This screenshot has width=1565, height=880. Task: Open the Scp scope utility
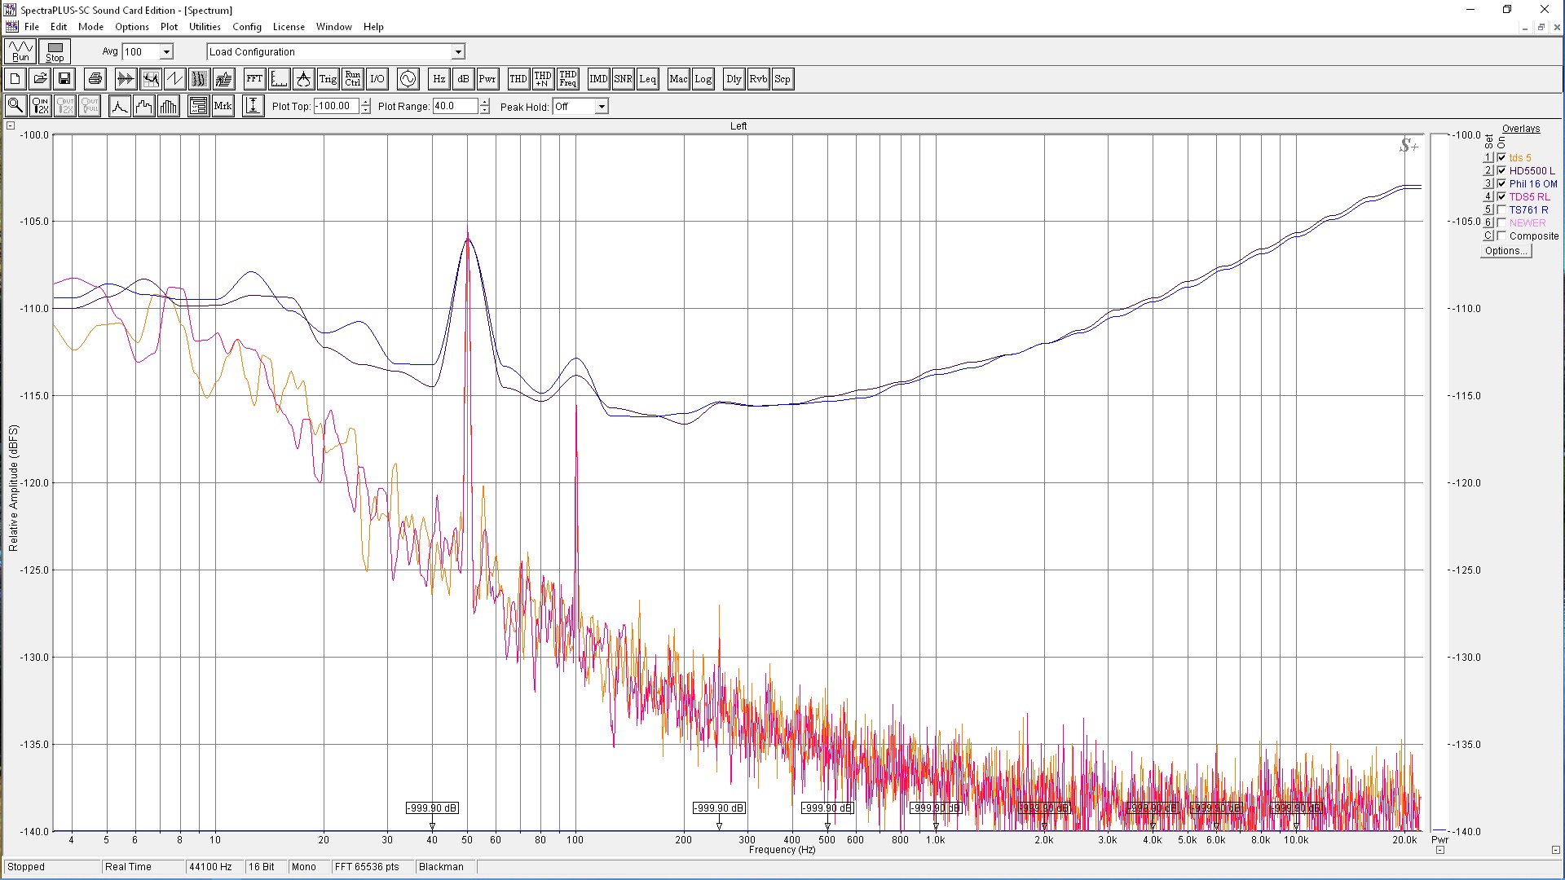pyautogui.click(x=782, y=79)
